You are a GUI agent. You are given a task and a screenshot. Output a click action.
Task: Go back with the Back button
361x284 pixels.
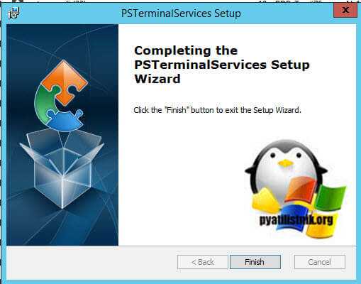pos(203,262)
